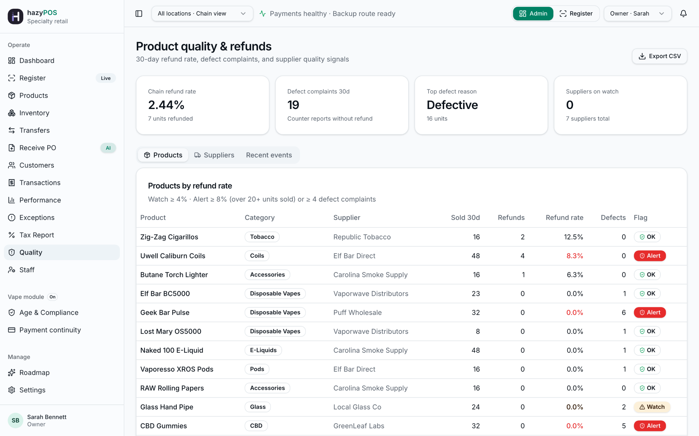
Task: Click the Pods category chip
Action: 257,369
